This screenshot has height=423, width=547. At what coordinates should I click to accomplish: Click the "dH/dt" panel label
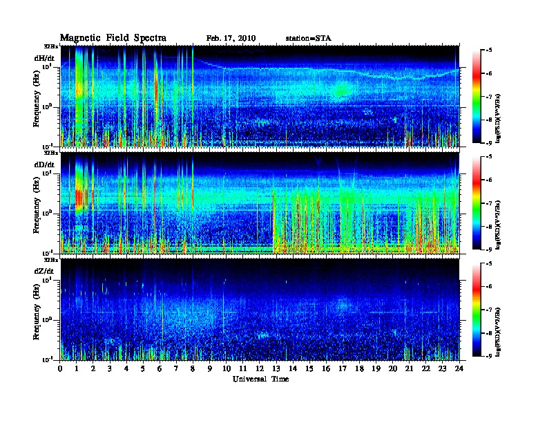tap(44, 58)
